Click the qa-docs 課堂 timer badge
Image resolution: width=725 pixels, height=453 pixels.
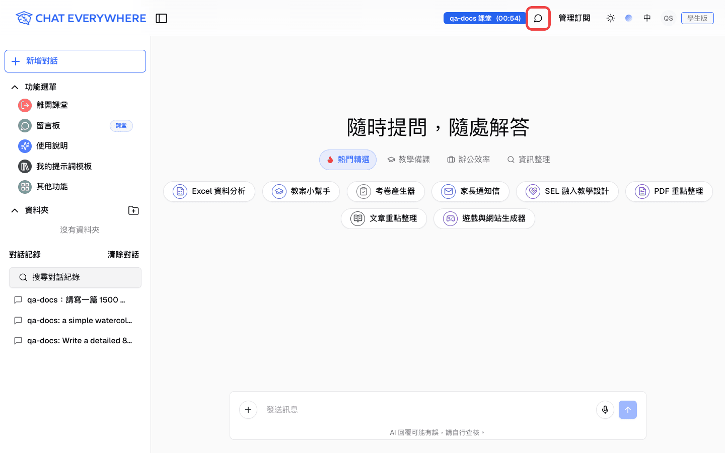click(484, 18)
